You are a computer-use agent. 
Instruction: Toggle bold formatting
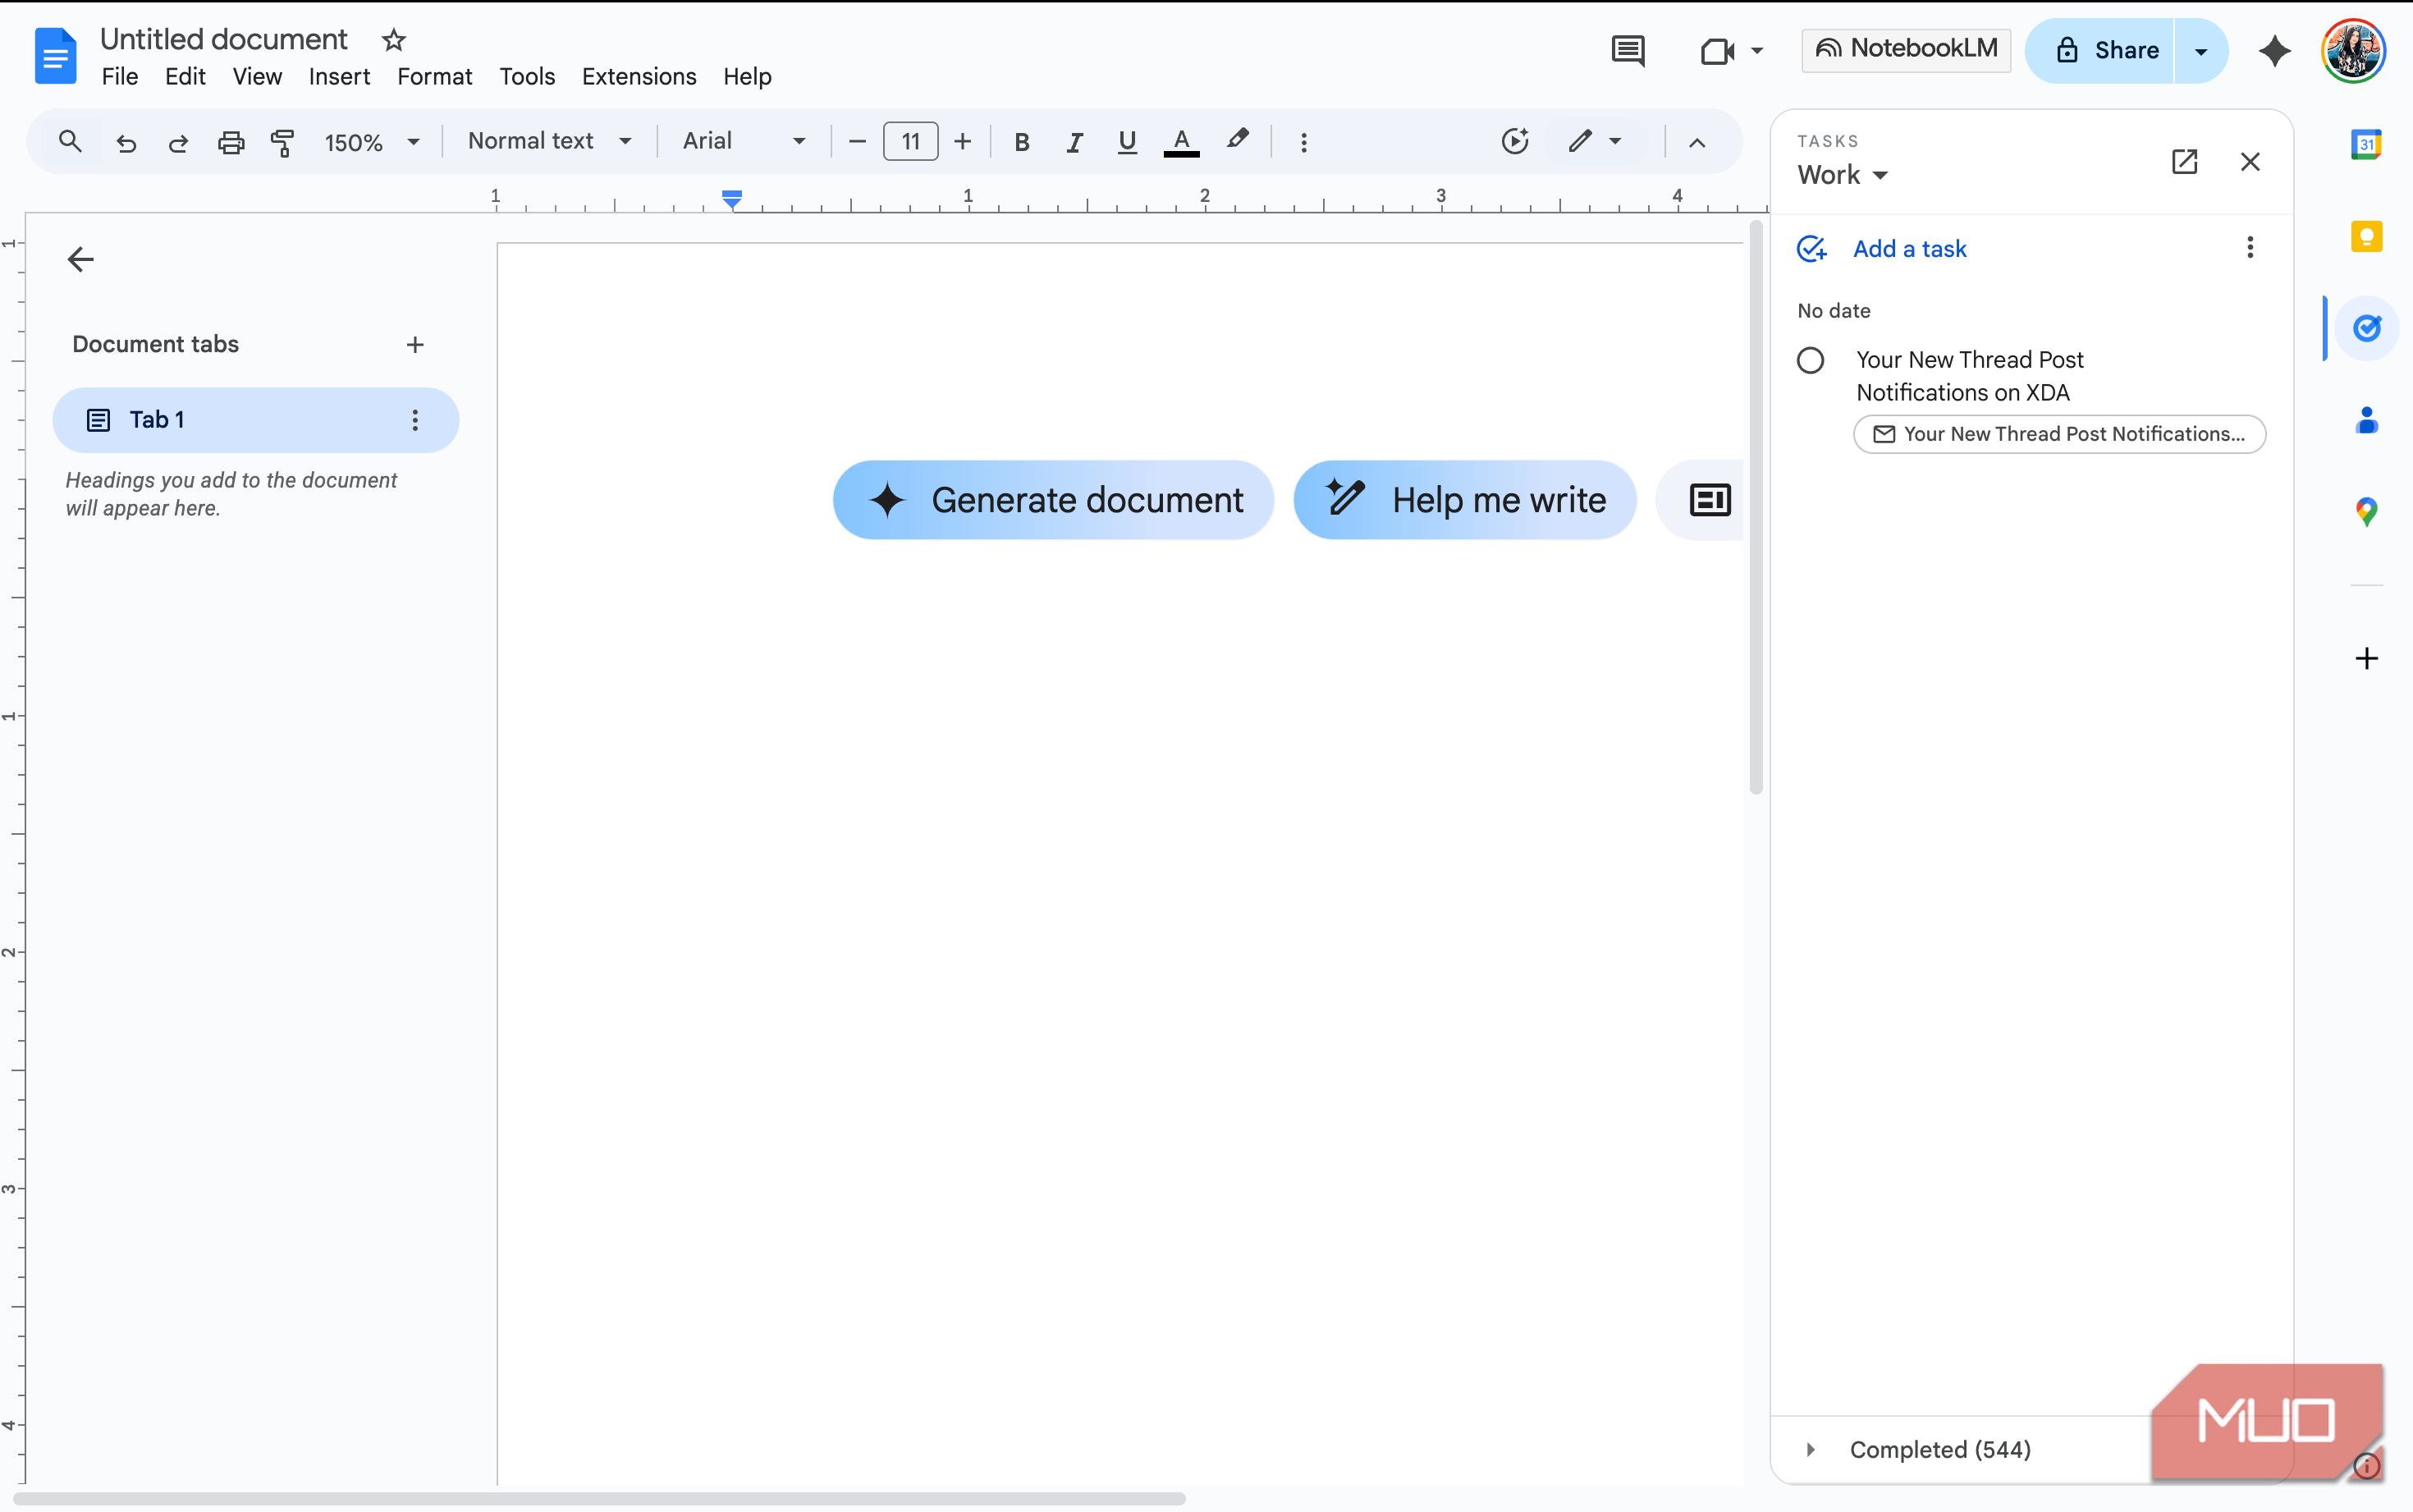[x=1022, y=142]
